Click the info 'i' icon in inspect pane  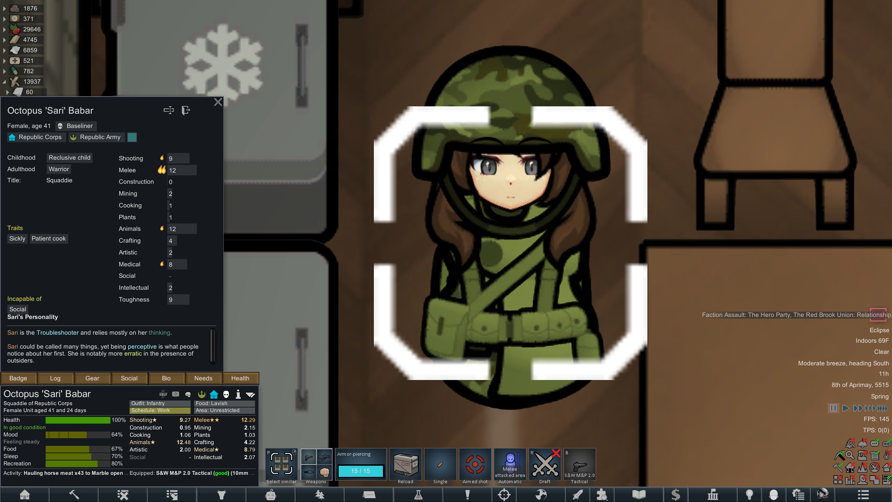click(x=238, y=394)
